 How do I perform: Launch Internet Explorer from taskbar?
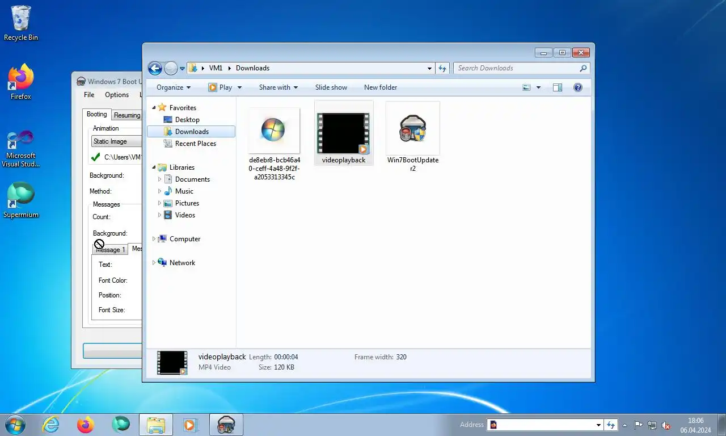[x=51, y=424]
